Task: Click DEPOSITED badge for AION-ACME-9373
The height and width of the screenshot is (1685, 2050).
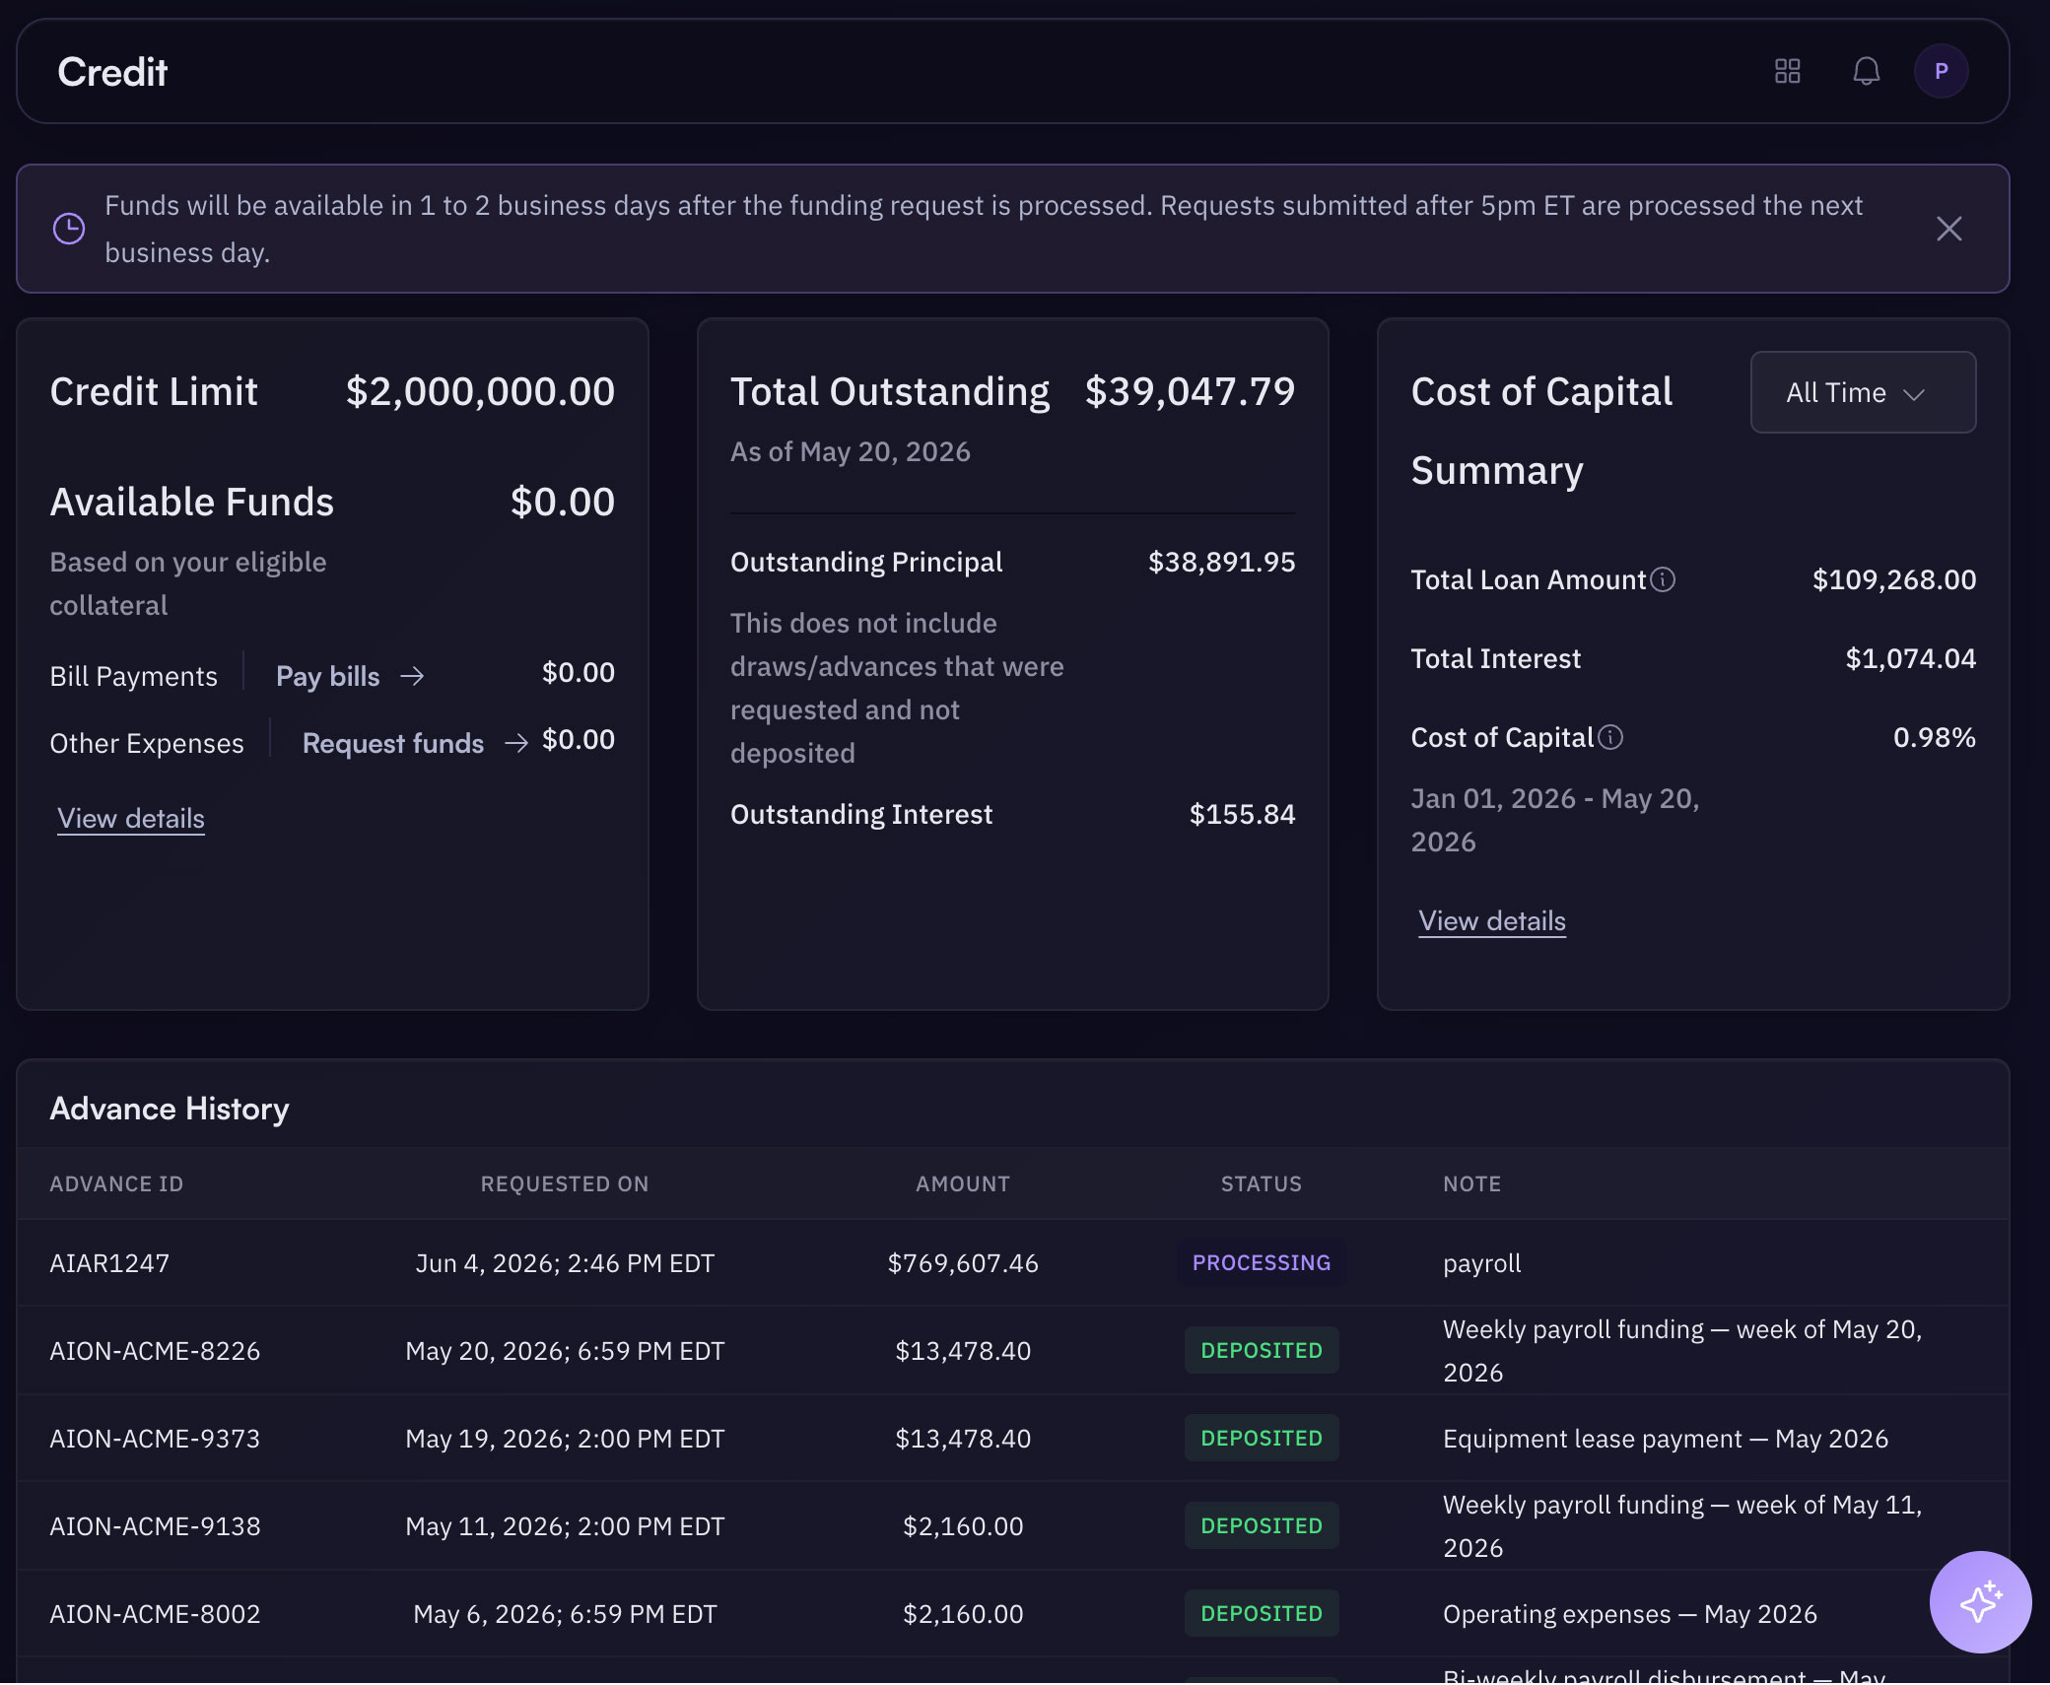Action: (x=1262, y=1439)
